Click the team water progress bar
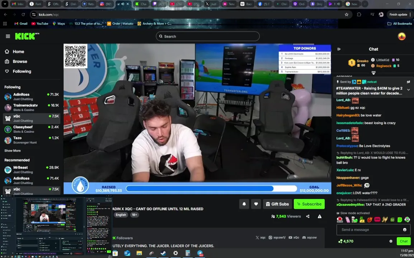 [x=211, y=188]
